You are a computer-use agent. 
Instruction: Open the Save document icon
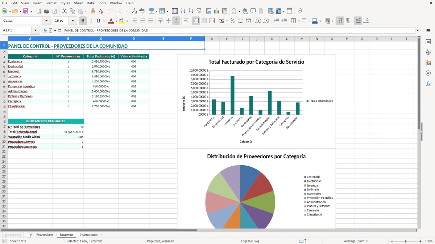[x=26, y=11]
